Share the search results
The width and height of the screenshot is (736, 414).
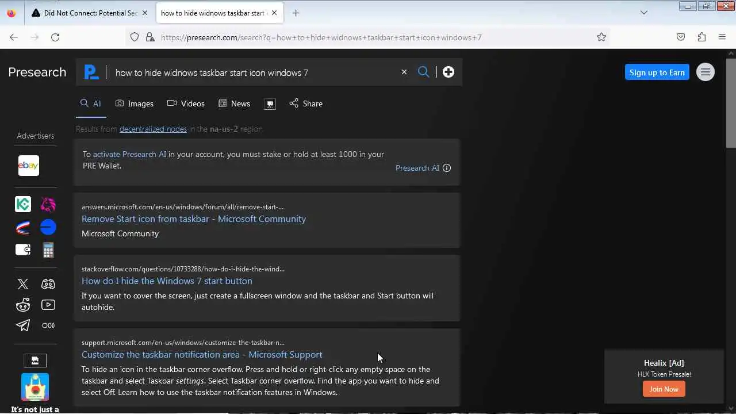[x=306, y=103]
